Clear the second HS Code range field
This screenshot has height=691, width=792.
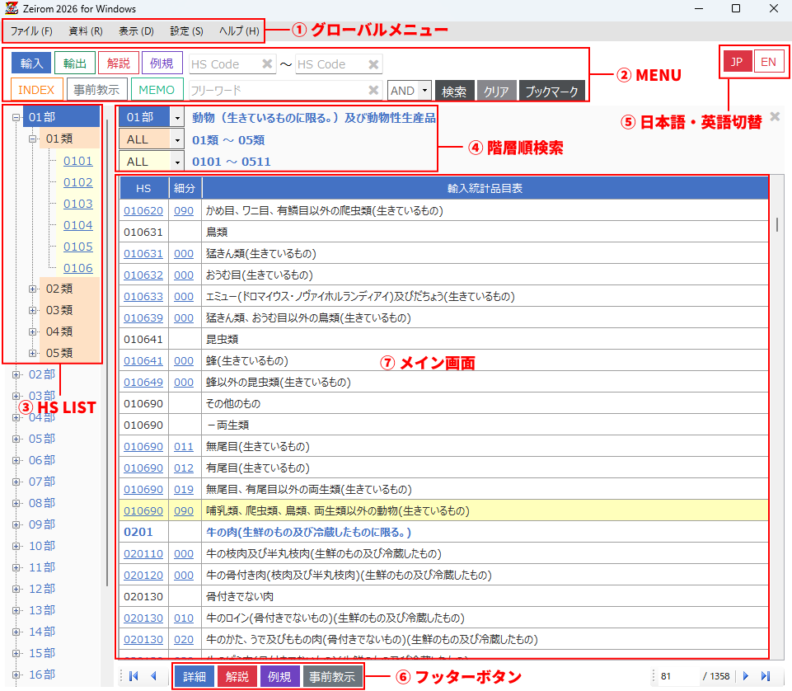(x=373, y=64)
